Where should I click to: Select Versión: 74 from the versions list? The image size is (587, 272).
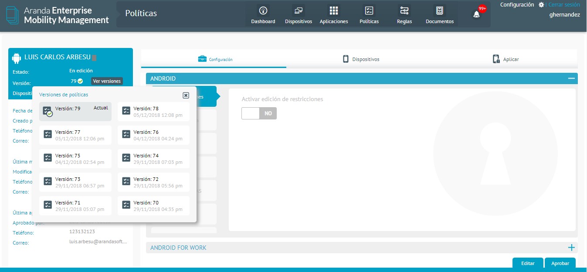tap(153, 159)
